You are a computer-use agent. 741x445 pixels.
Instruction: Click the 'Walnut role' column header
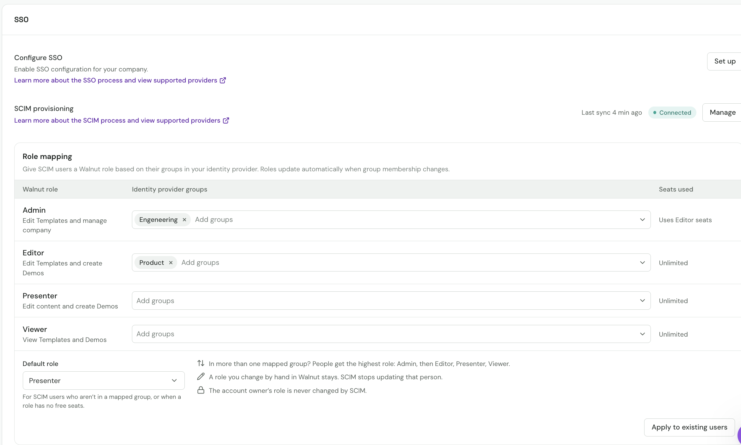coord(40,189)
